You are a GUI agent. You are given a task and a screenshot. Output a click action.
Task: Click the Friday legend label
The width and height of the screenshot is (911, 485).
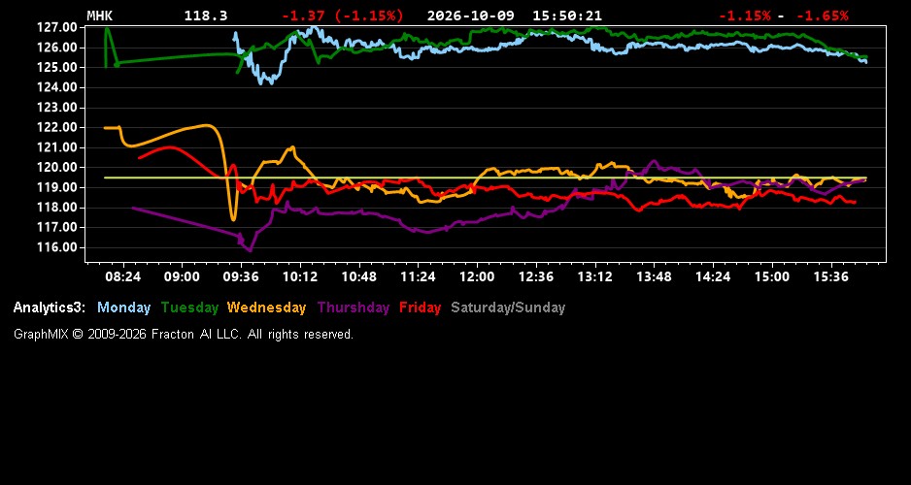(421, 307)
